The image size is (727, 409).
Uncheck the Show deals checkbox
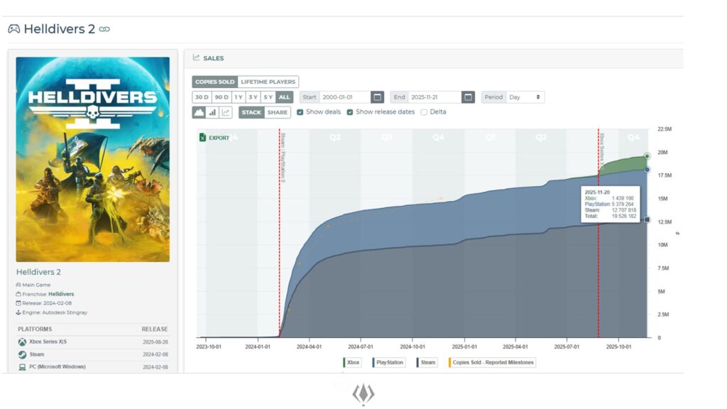(300, 112)
